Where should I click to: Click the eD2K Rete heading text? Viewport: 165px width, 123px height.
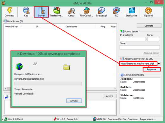coord(127,79)
